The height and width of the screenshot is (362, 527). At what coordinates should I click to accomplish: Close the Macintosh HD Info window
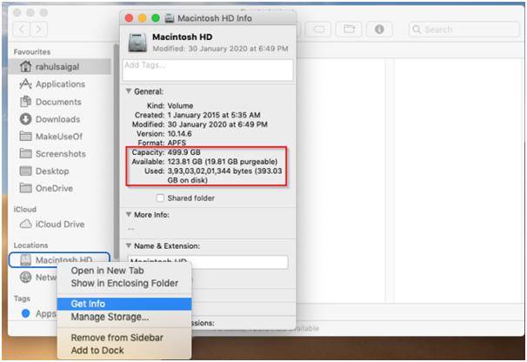pos(129,17)
